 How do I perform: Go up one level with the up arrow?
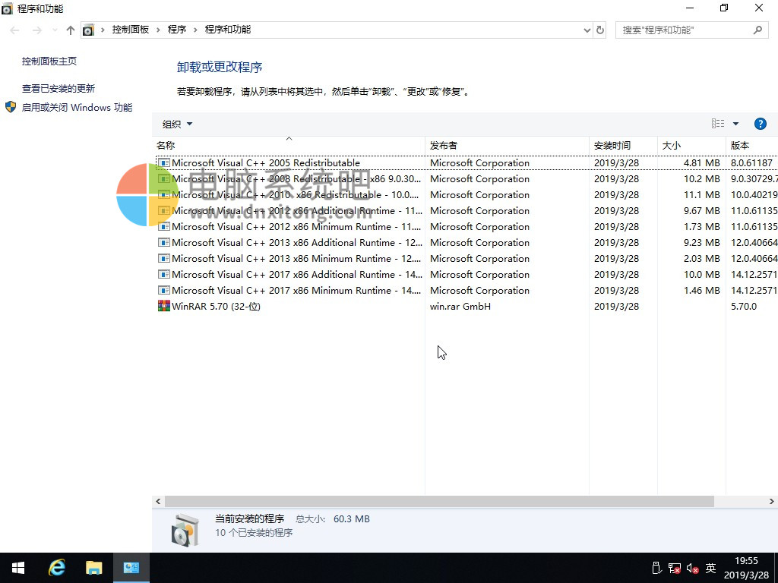[71, 30]
